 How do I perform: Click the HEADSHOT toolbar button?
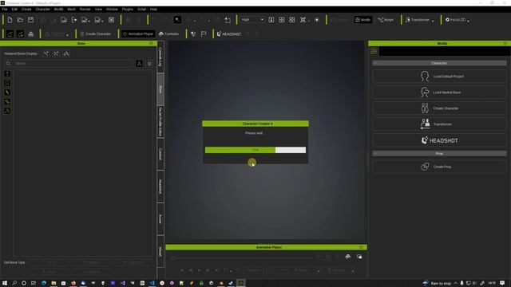229,33
